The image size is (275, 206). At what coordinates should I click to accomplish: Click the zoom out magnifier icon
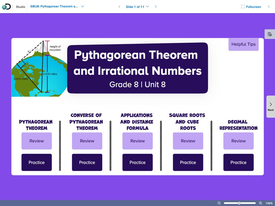pyautogui.click(x=219, y=203)
